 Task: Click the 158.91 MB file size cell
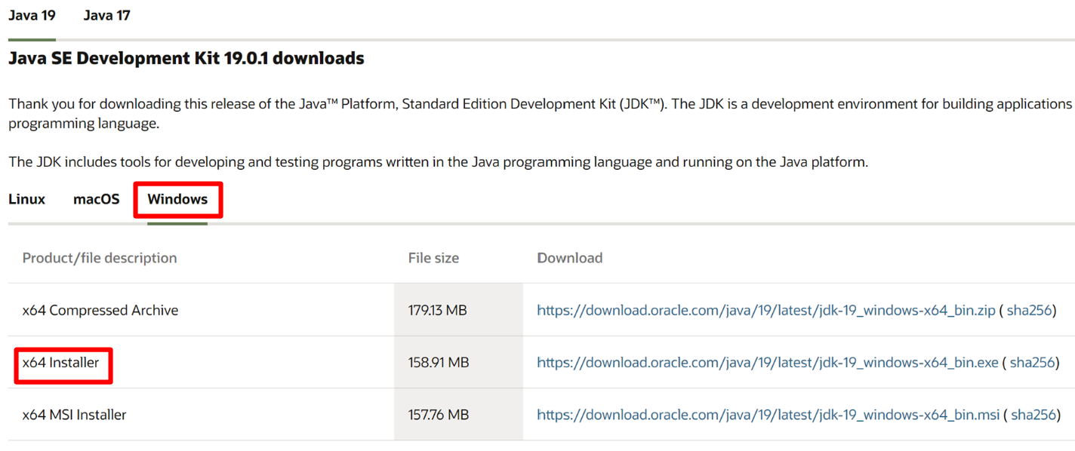pos(439,363)
